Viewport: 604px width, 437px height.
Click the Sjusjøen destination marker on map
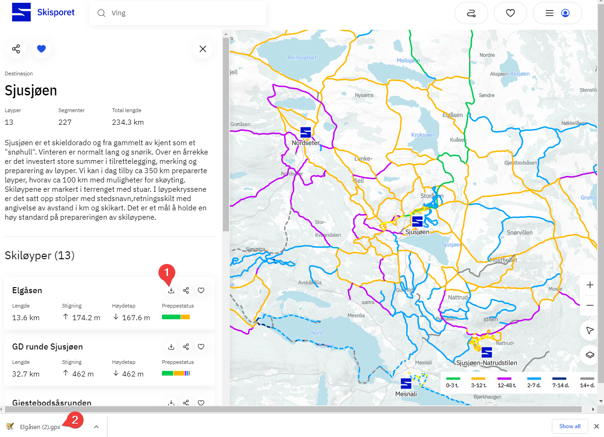point(417,222)
